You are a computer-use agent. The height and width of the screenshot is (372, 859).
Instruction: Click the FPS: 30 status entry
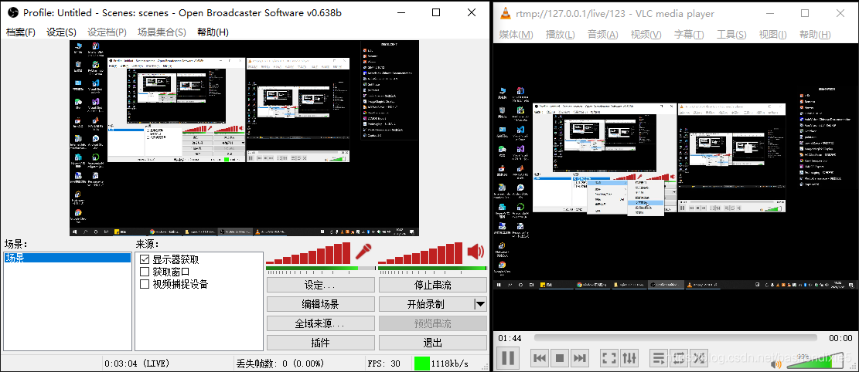pyautogui.click(x=383, y=364)
